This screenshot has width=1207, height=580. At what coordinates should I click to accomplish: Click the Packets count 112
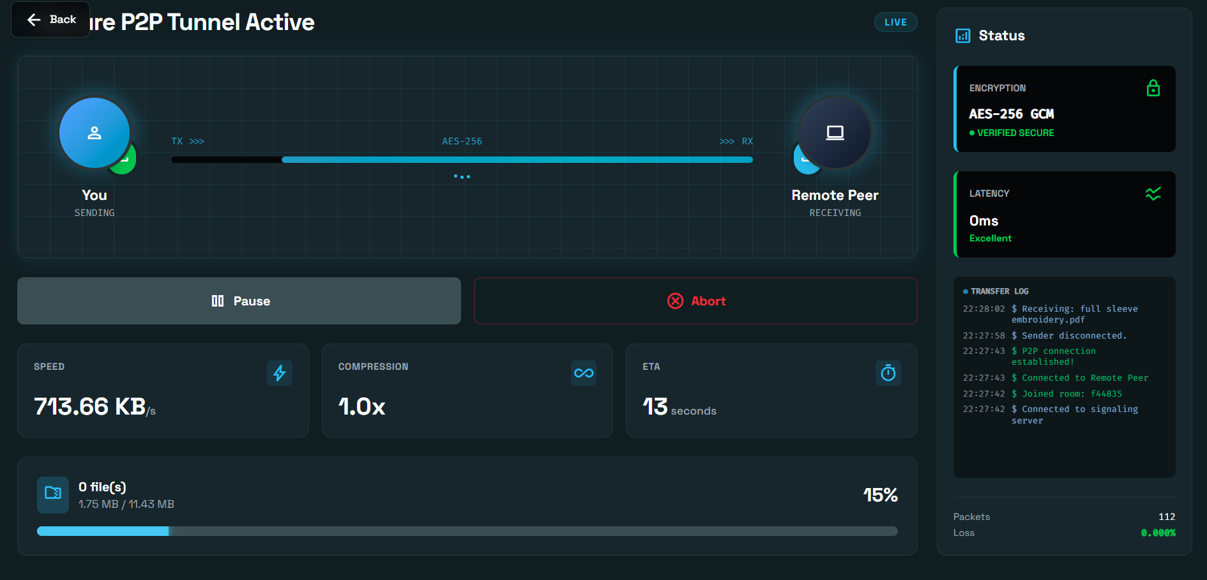click(x=1167, y=517)
